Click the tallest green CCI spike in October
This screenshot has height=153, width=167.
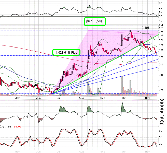(x=122, y=106)
